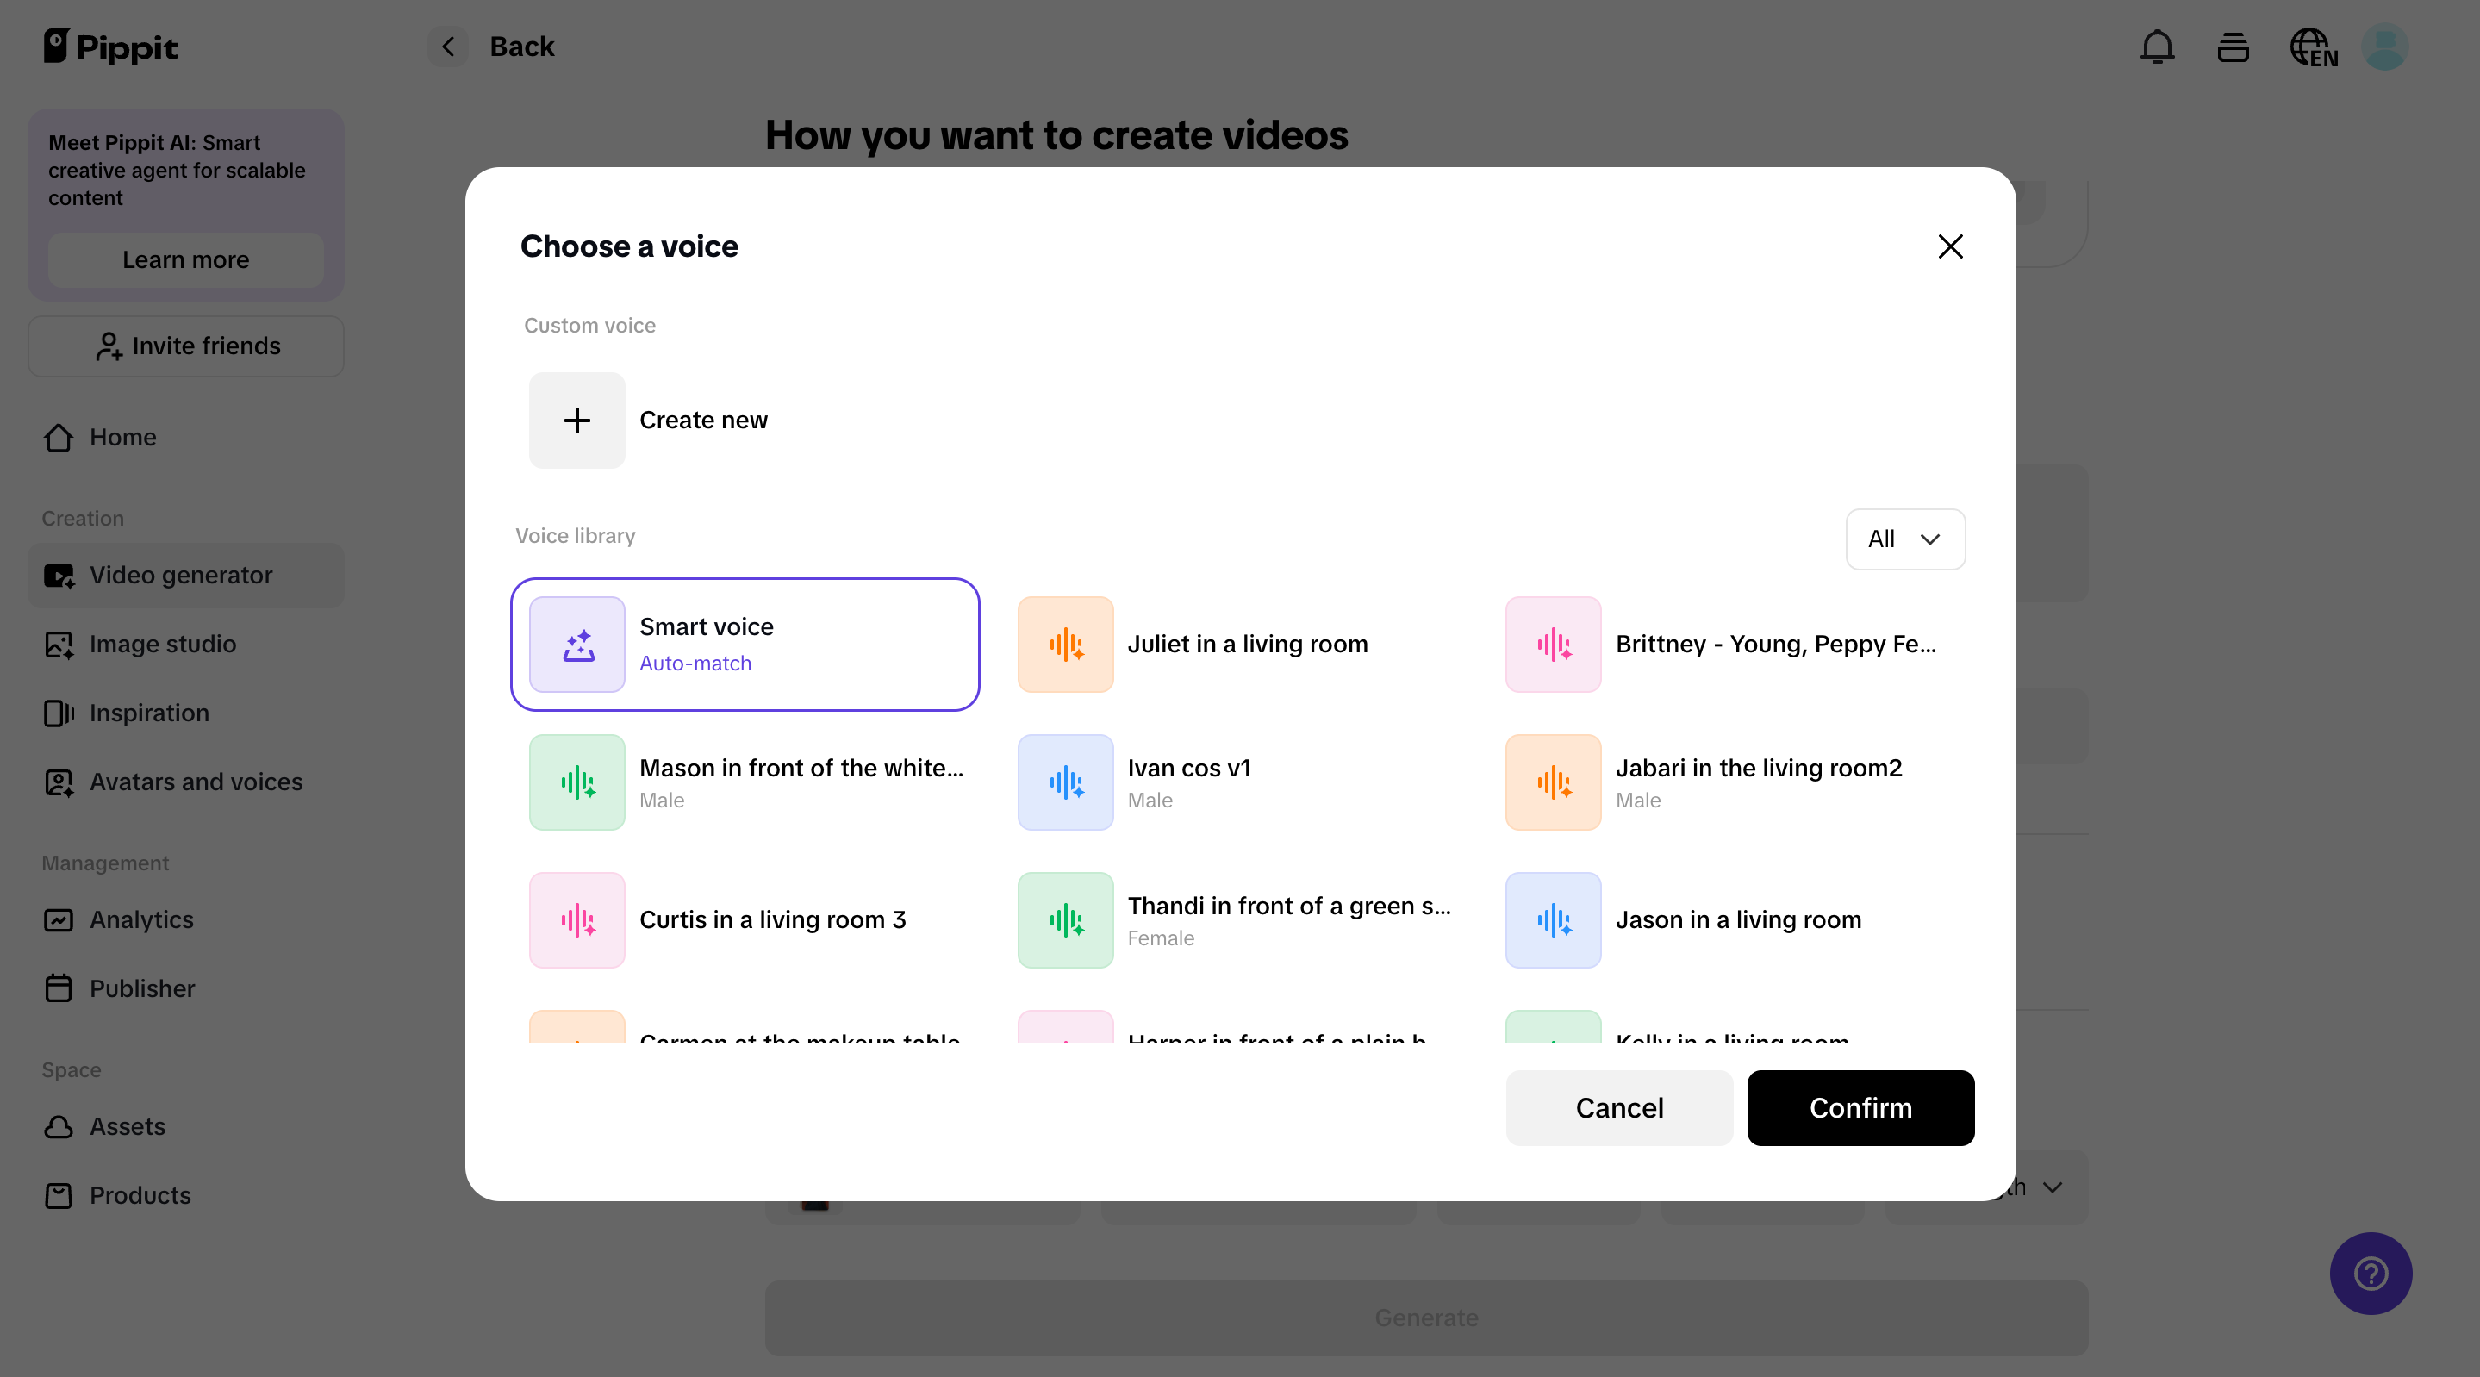
Task: Open Image studio from the sidebar icon
Action: (x=59, y=645)
